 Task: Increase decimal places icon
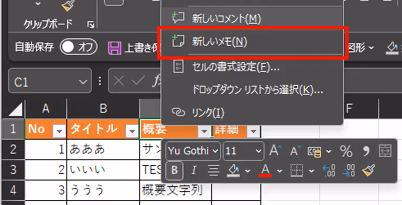click(329, 170)
